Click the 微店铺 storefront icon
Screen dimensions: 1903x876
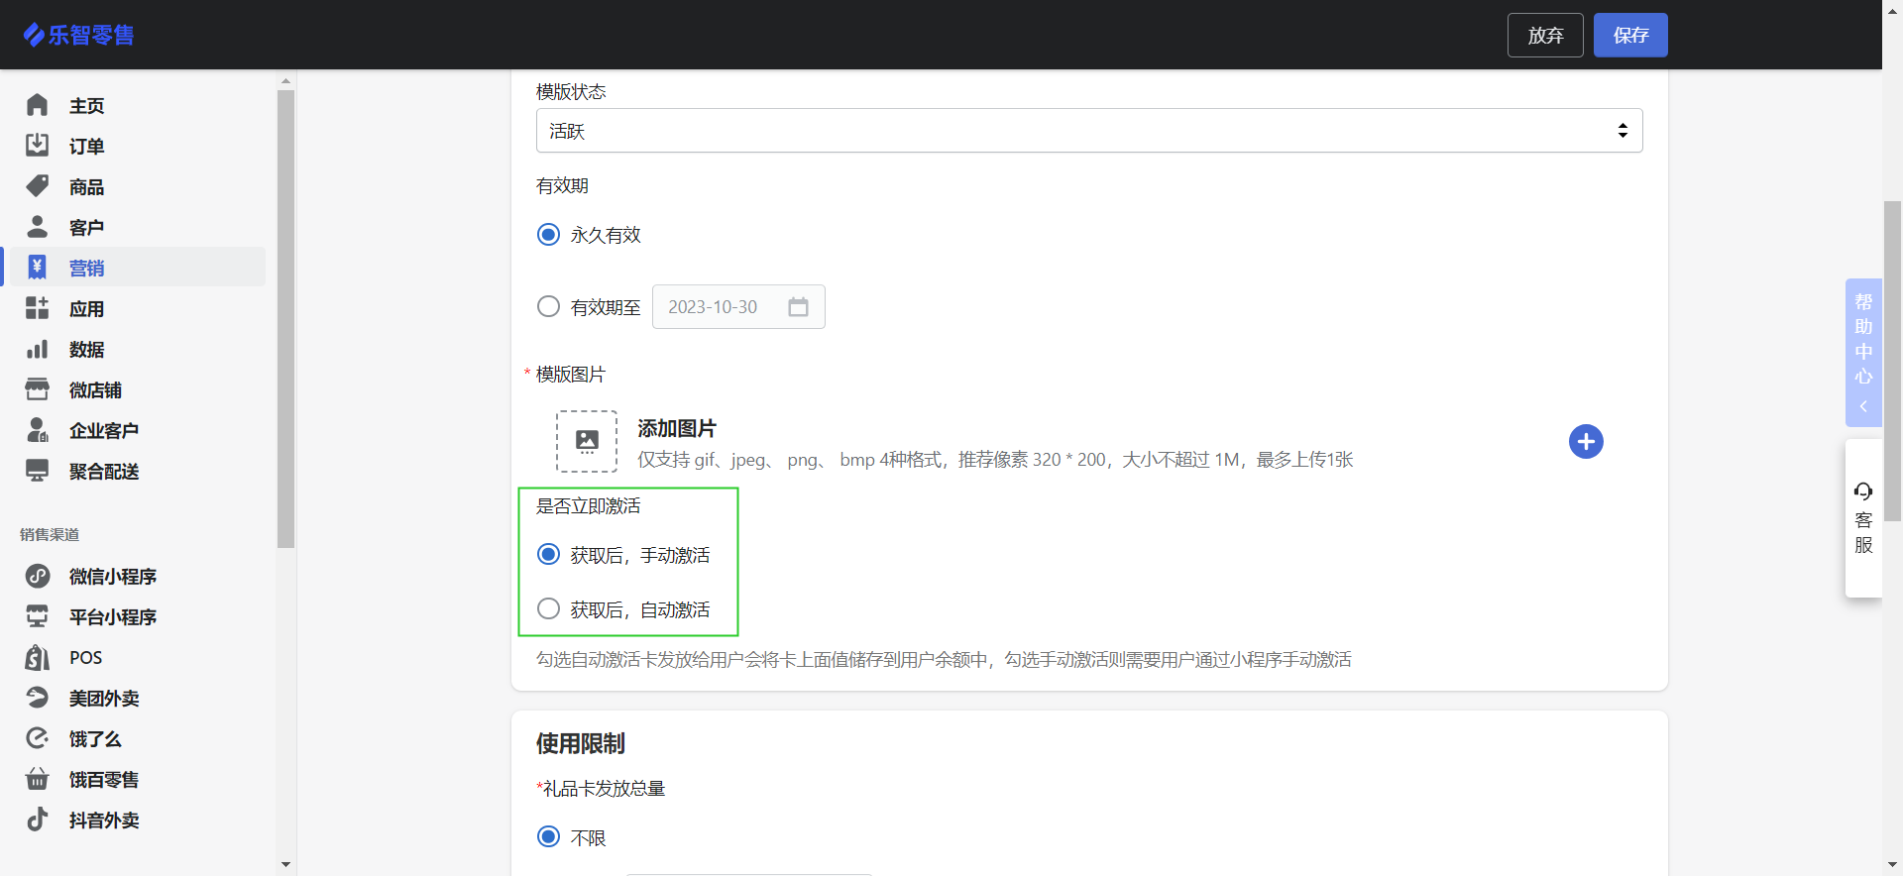coord(37,389)
